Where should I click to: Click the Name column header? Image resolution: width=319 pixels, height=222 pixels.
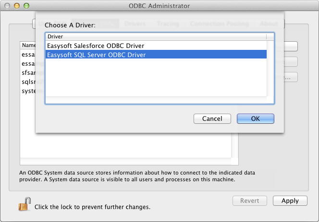click(28, 45)
